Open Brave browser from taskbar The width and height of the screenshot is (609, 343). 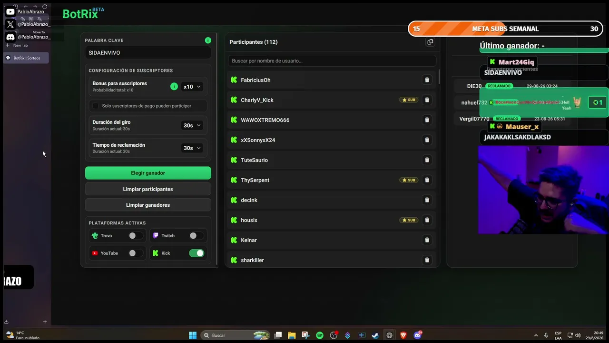tap(403, 335)
